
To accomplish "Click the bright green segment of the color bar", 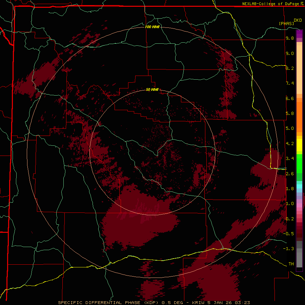I will (x=299, y=163).
